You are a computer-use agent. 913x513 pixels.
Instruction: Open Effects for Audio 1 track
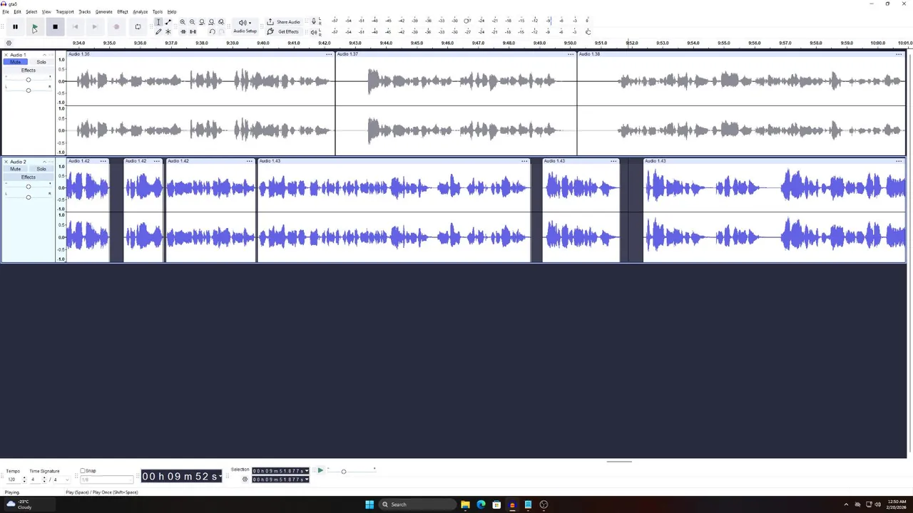29,71
